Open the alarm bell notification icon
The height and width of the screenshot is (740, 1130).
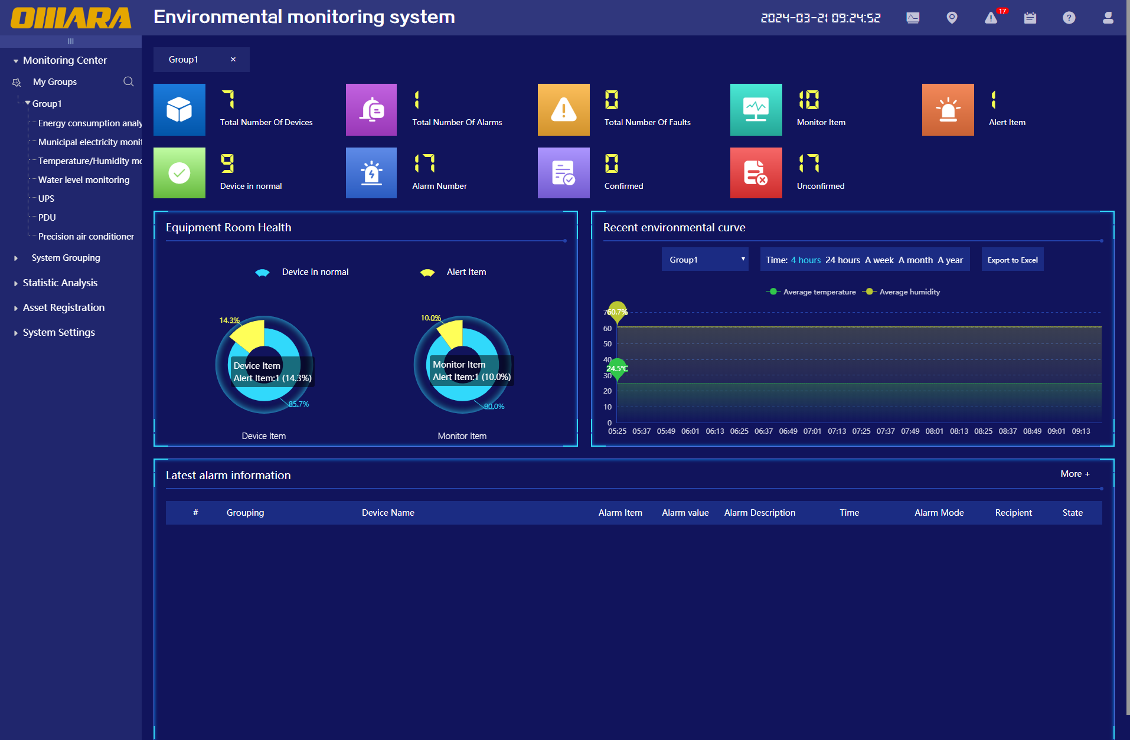click(991, 18)
